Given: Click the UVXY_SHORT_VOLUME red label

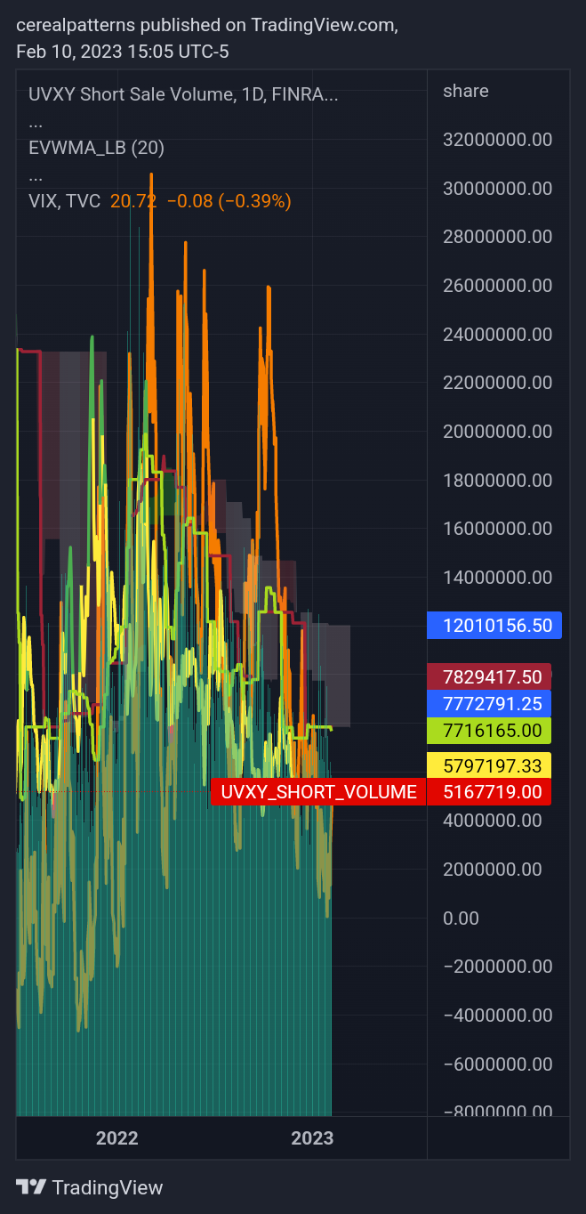Looking at the screenshot, I should pyautogui.click(x=318, y=792).
